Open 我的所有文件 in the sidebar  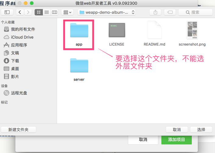pos(19,29)
